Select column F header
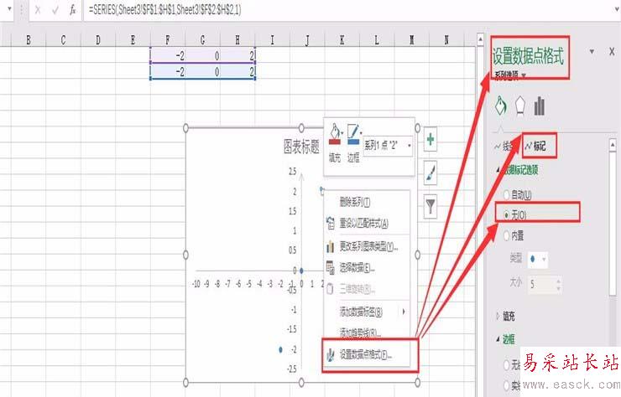The image size is (621, 397). pyautogui.click(x=168, y=39)
